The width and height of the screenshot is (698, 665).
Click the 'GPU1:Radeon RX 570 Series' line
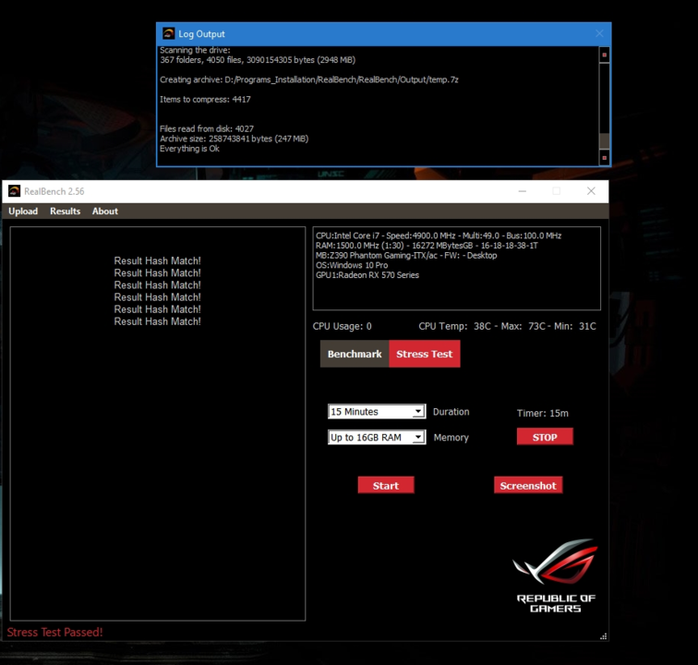click(x=367, y=275)
